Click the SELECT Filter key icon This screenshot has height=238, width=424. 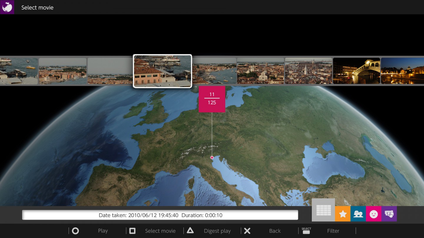[x=306, y=231]
